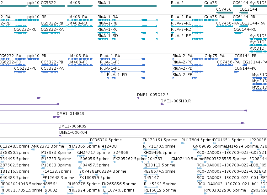Select the CG6144-PB protein label
The image size is (267, 195).
tap(245, 56)
